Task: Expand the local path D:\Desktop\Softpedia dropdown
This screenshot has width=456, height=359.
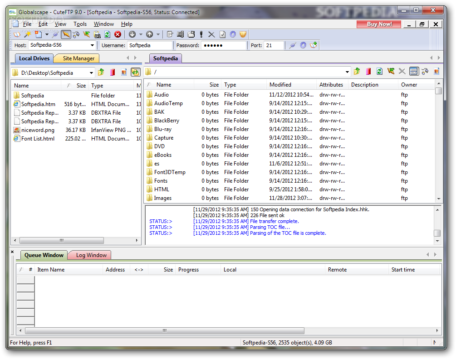Action: 91,73
